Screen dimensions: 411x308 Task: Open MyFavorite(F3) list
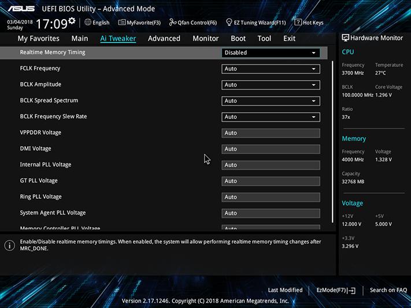pyautogui.click(x=139, y=23)
